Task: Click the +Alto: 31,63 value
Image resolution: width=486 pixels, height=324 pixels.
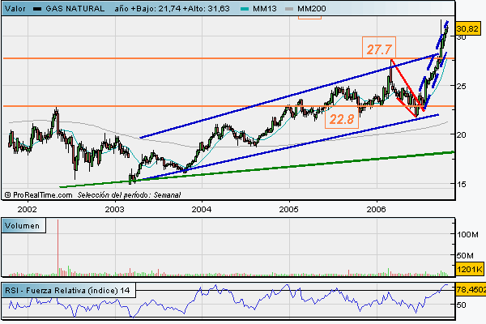Action: tap(207, 9)
